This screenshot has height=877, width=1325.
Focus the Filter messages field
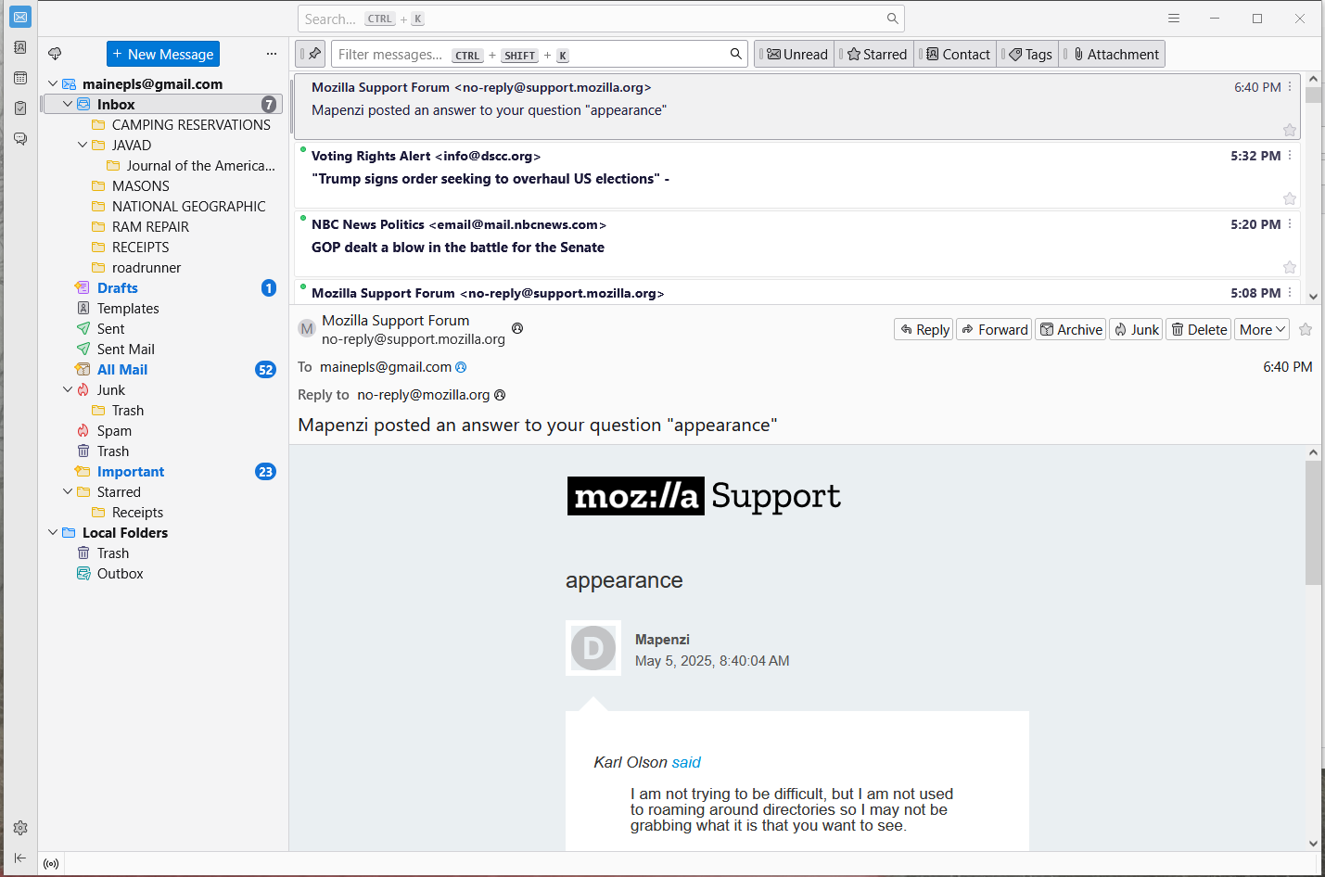click(540, 54)
